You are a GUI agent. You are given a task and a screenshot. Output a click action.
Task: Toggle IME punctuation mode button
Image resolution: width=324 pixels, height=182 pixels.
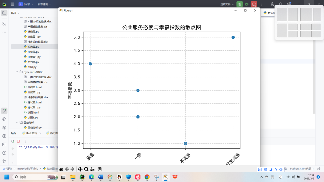click(x=276, y=169)
